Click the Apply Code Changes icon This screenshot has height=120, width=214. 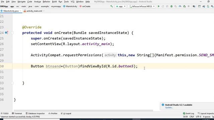[167, 6]
